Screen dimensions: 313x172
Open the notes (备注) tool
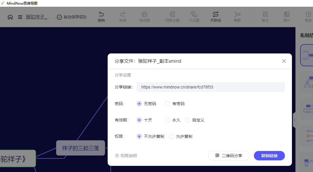[x=265, y=17]
